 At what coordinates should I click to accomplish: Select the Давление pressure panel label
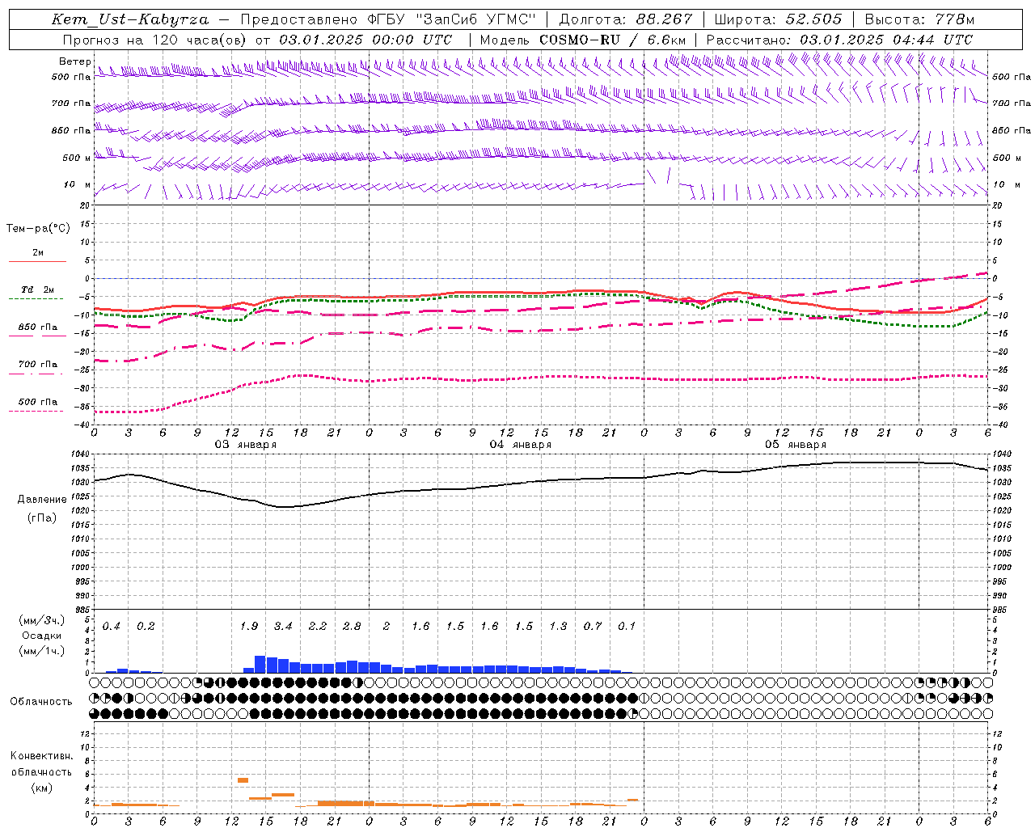pyautogui.click(x=42, y=500)
